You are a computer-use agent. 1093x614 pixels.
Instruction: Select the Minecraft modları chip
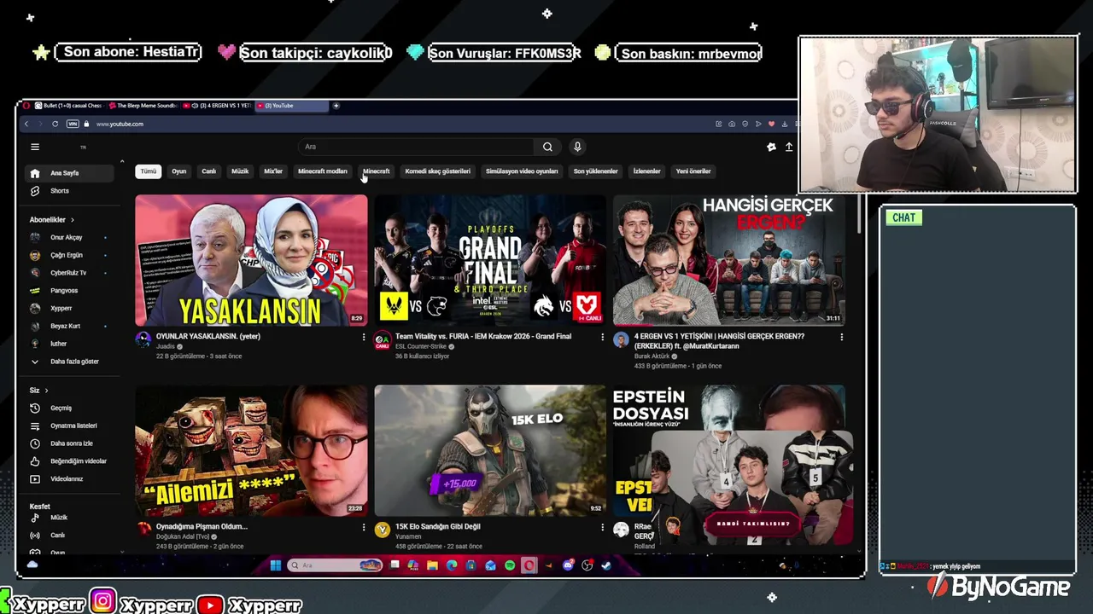pos(323,171)
